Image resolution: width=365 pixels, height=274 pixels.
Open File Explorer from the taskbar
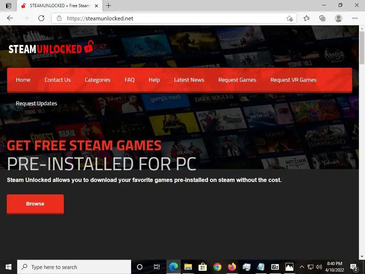pyautogui.click(x=188, y=267)
